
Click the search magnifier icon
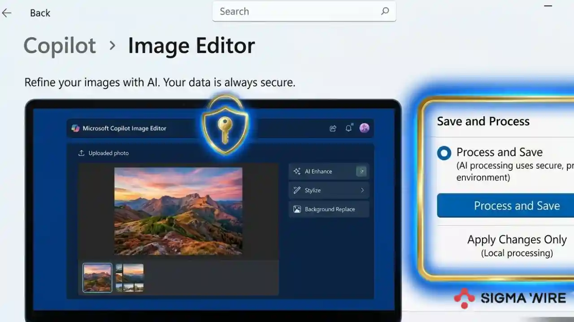(385, 12)
